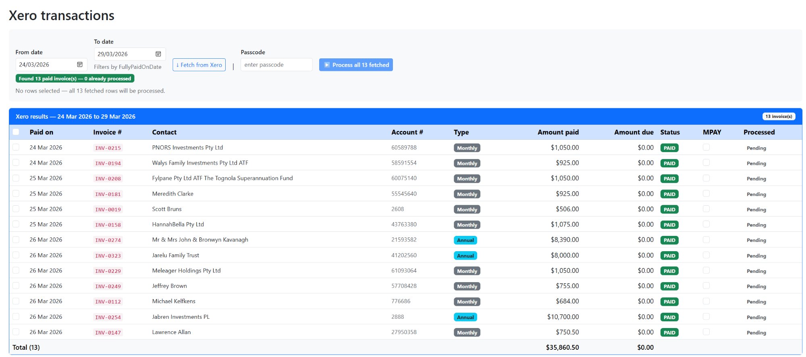Click invoice number INV-0112

click(108, 301)
